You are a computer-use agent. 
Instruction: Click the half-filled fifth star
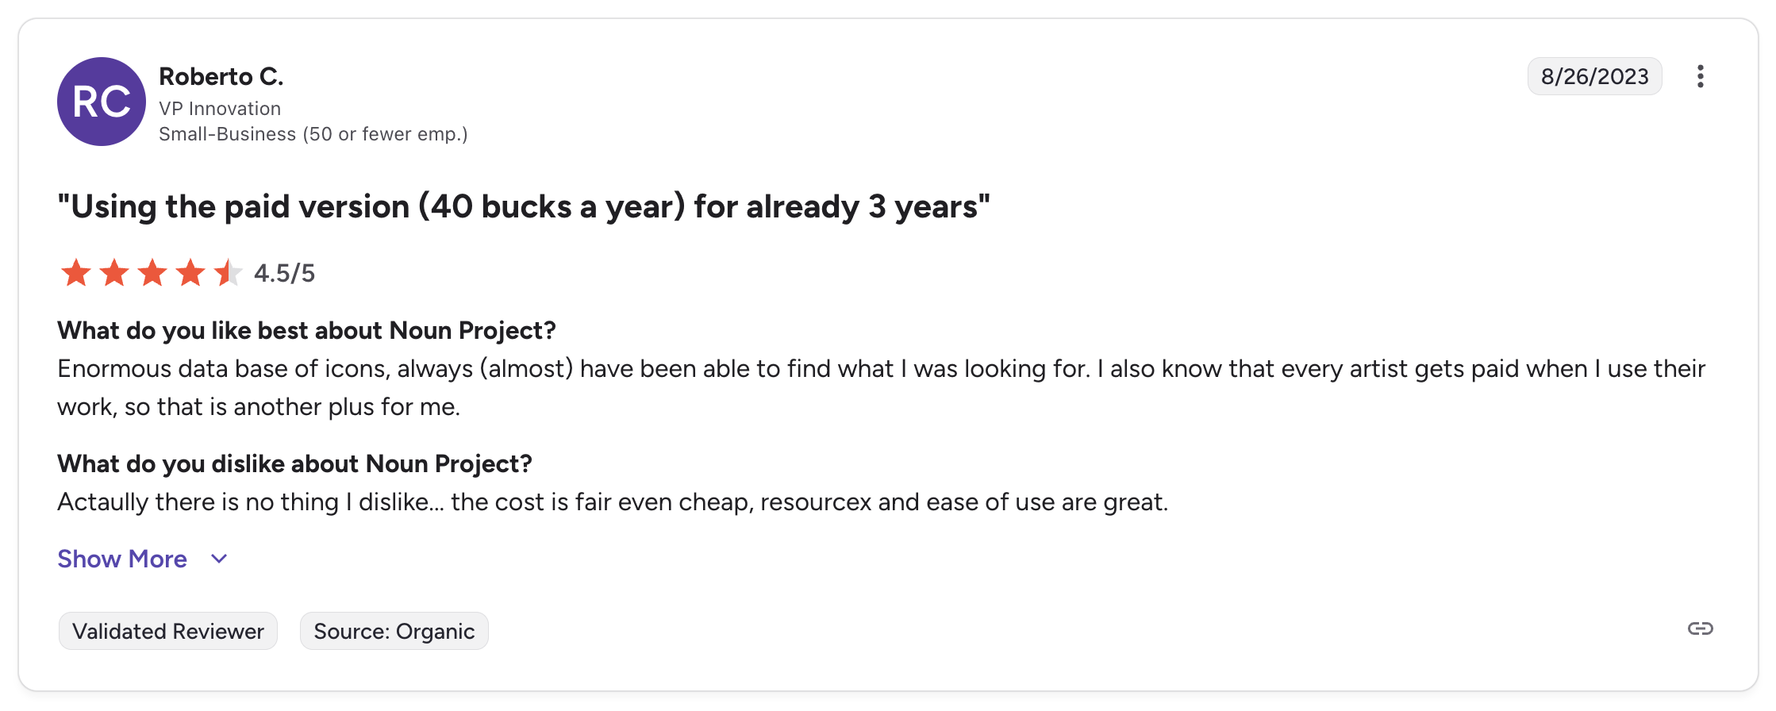pos(228,273)
